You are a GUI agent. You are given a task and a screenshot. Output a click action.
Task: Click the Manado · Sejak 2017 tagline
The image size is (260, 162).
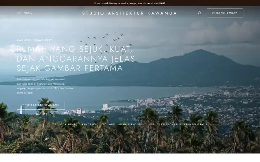(34, 40)
